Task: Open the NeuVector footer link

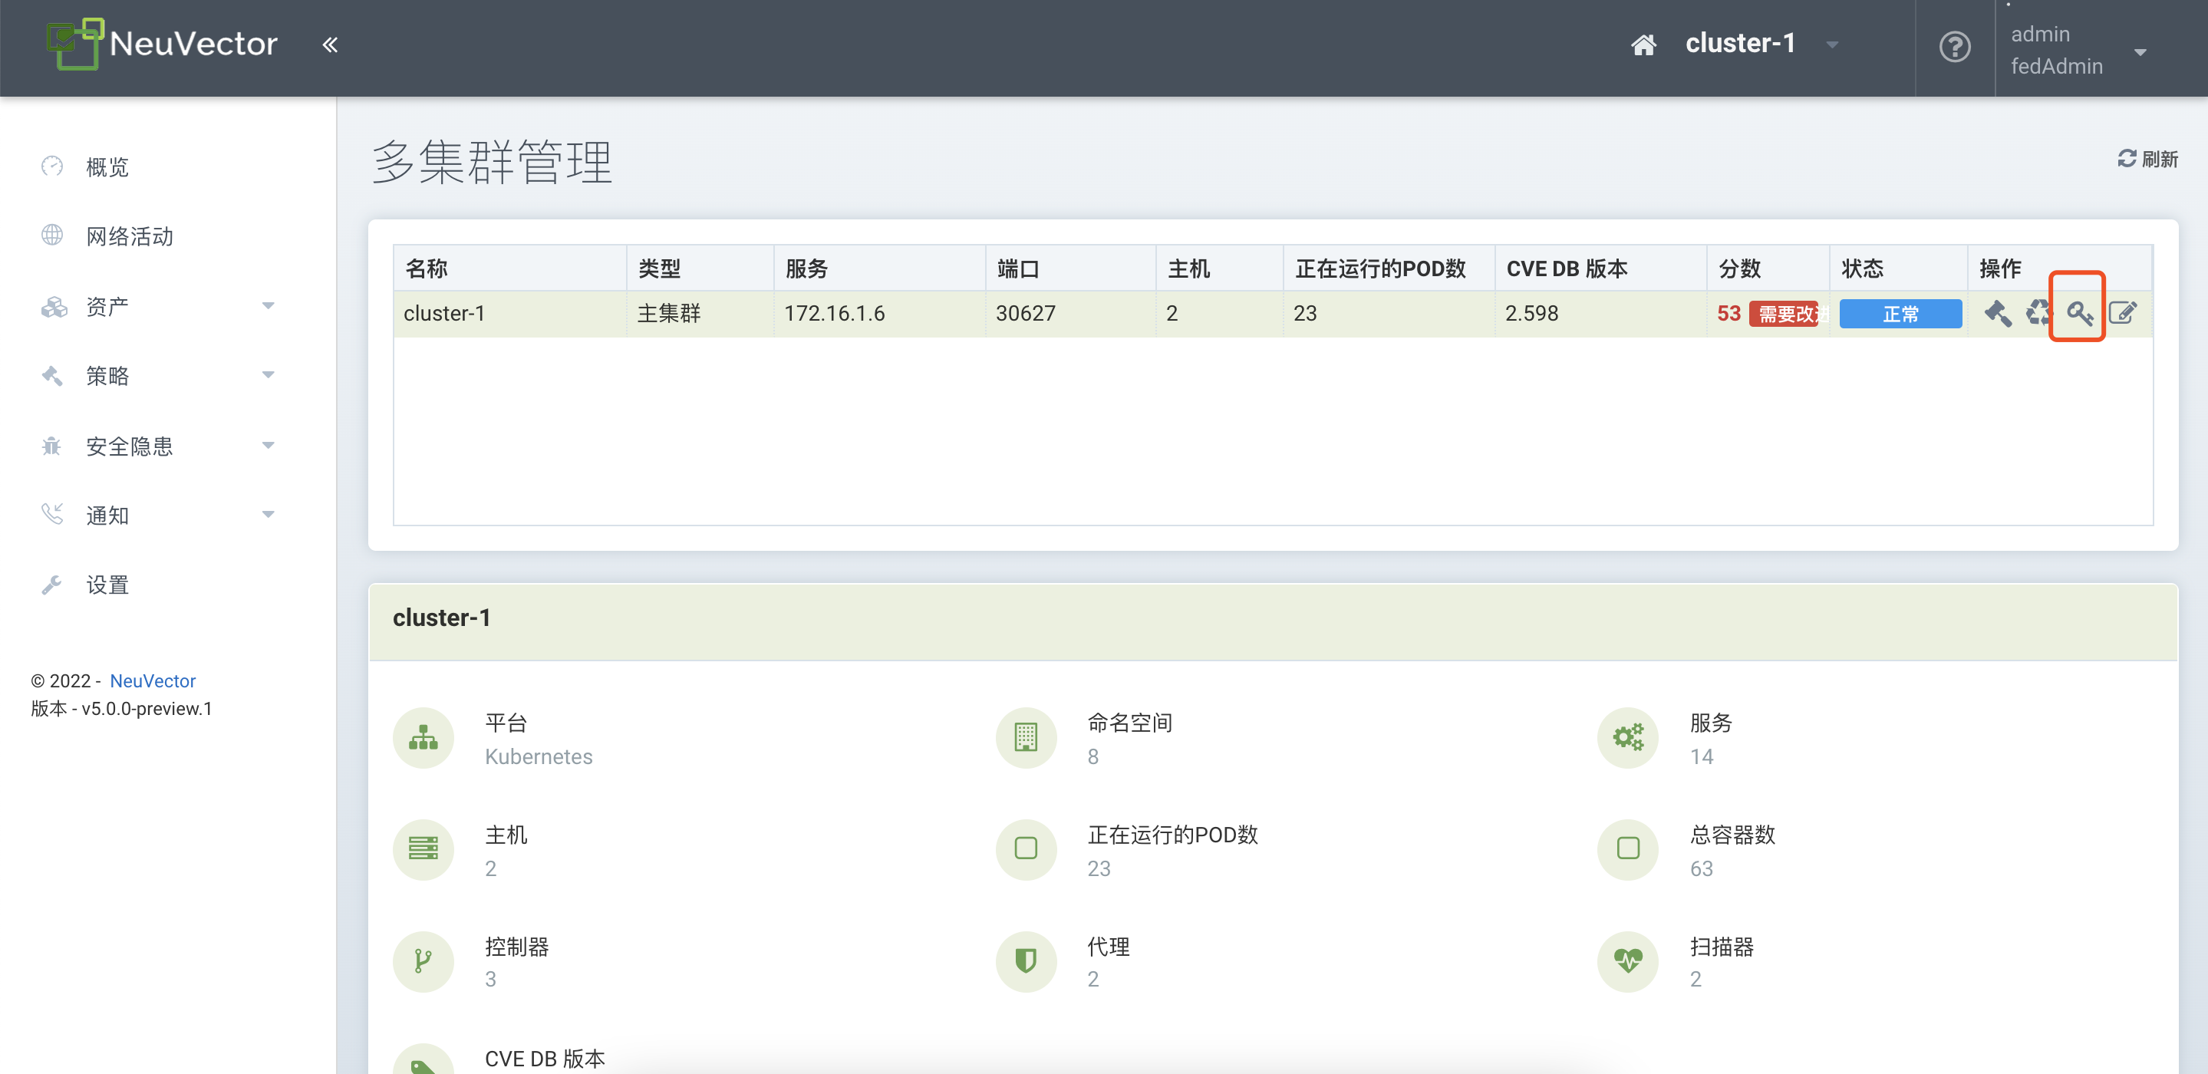Action: point(153,680)
